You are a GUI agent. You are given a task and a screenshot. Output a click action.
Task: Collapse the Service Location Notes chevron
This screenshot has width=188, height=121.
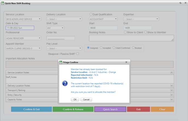(172, 73)
